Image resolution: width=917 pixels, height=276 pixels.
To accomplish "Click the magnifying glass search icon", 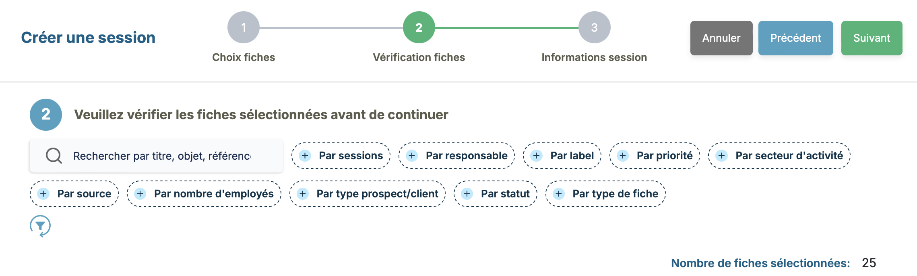I will 54,156.
